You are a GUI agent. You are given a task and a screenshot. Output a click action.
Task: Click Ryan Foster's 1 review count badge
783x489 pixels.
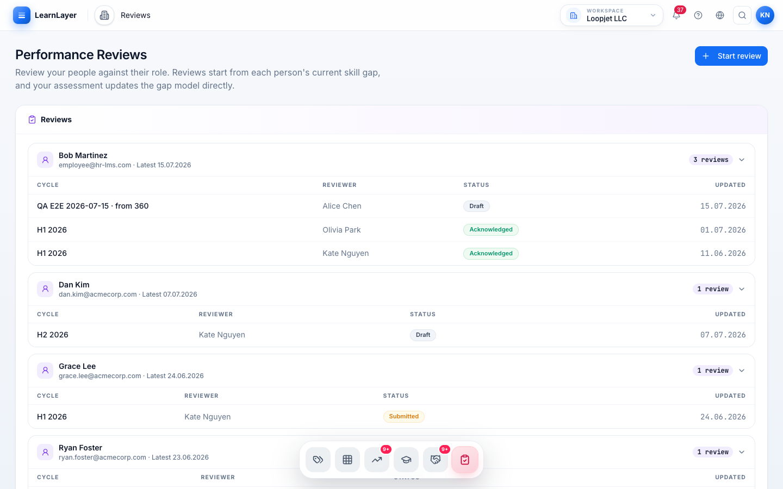(713, 452)
